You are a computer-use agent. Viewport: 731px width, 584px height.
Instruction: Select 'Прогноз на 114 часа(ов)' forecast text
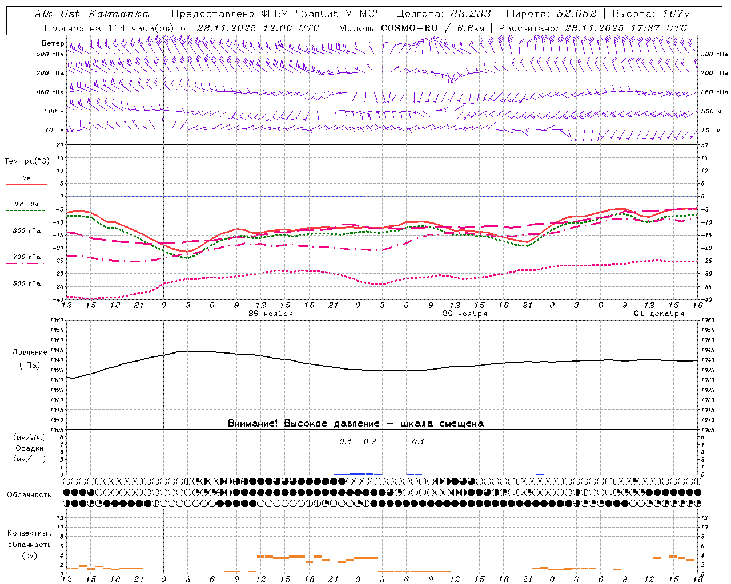(110, 28)
